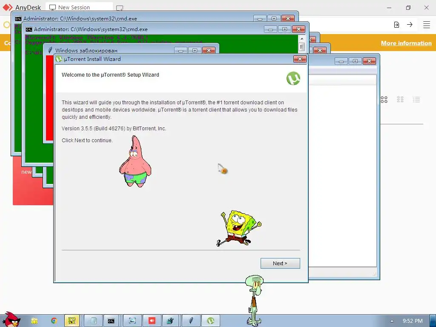Minimize the front cmd.exe window
This screenshot has width=436, height=327.
click(x=270, y=29)
